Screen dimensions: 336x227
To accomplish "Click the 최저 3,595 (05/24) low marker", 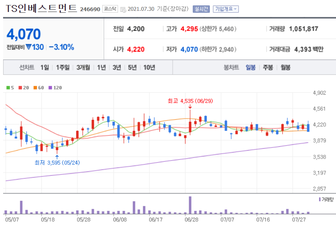I will [57, 163].
